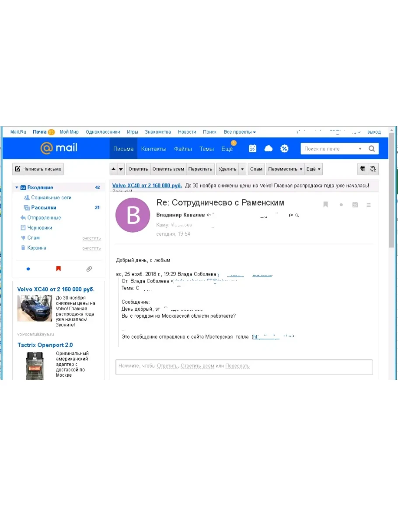Switch to the Контакты tab

[x=154, y=149]
